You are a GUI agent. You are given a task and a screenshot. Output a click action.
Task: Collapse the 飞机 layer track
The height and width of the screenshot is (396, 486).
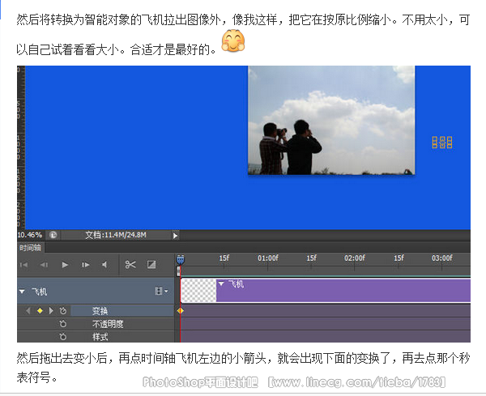(22, 292)
